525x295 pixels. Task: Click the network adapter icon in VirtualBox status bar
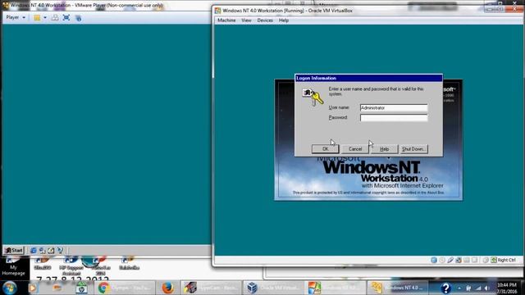coord(459,260)
